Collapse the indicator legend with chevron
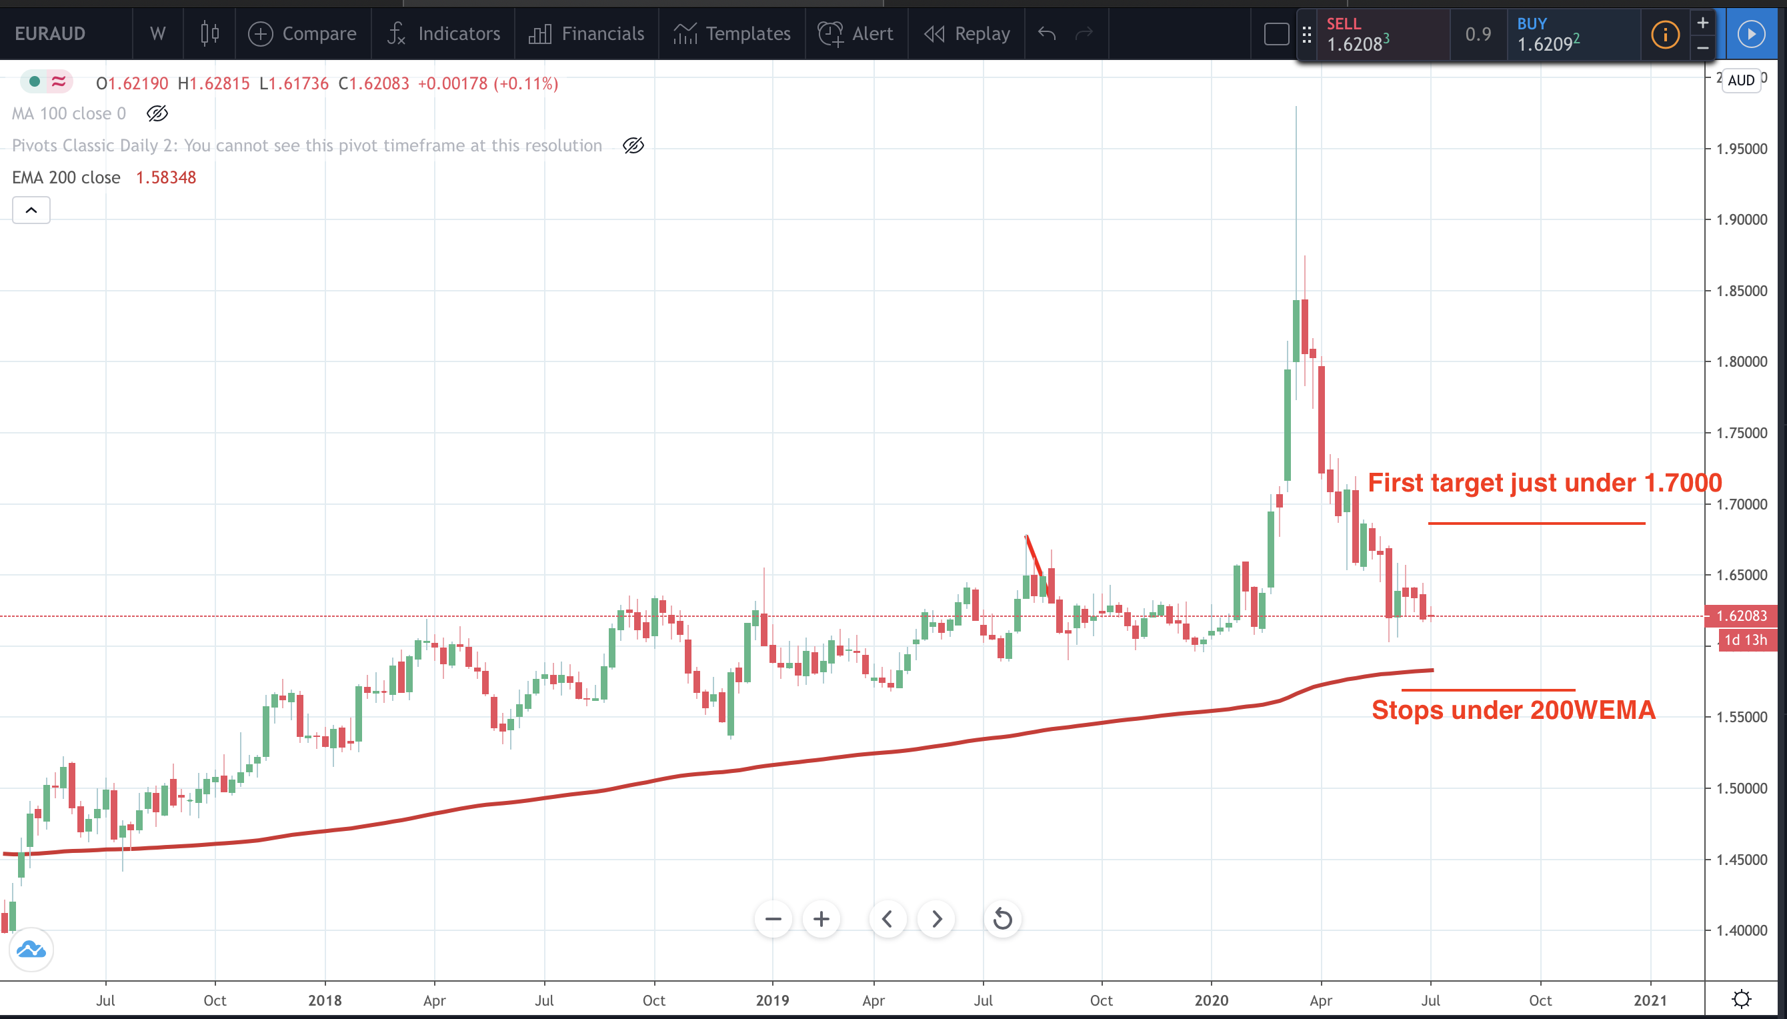The width and height of the screenshot is (1787, 1019). click(x=31, y=210)
